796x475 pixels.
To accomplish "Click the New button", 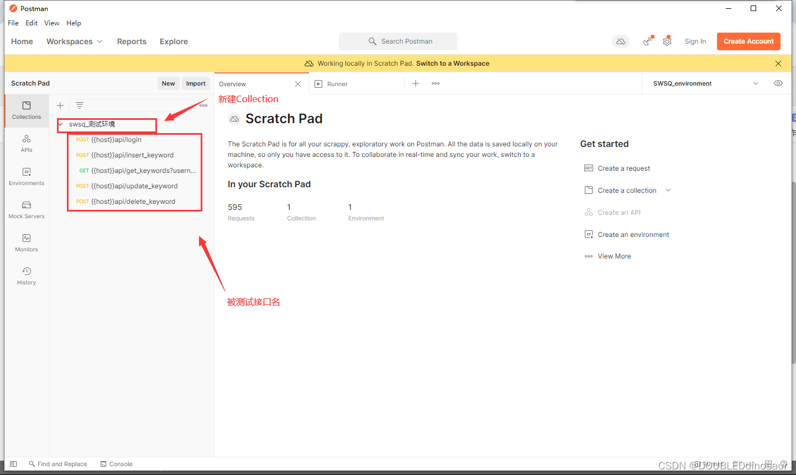I will 169,83.
